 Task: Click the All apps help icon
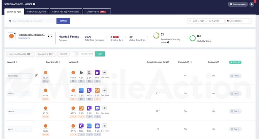click(x=77, y=62)
